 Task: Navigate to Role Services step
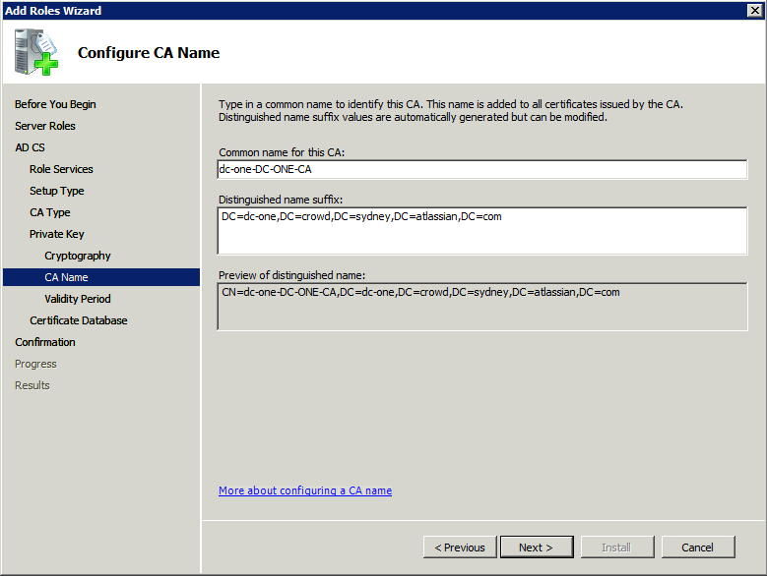click(61, 169)
